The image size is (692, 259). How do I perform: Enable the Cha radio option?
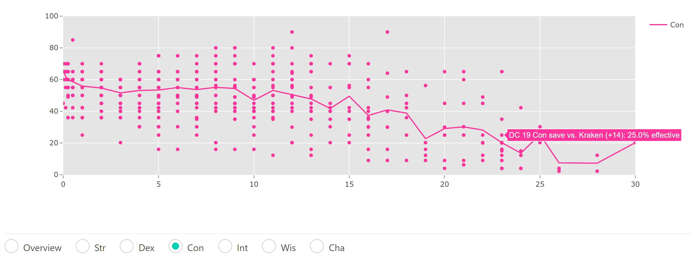click(317, 246)
